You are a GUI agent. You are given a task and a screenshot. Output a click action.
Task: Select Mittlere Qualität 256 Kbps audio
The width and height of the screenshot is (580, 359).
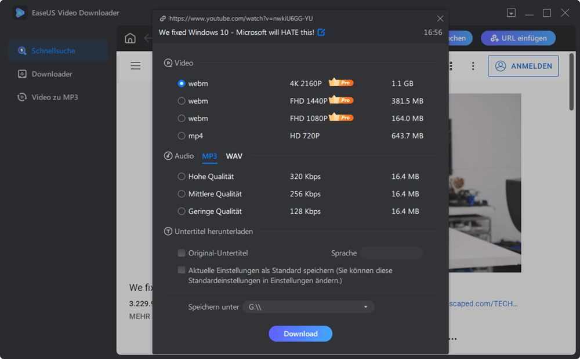click(x=181, y=194)
